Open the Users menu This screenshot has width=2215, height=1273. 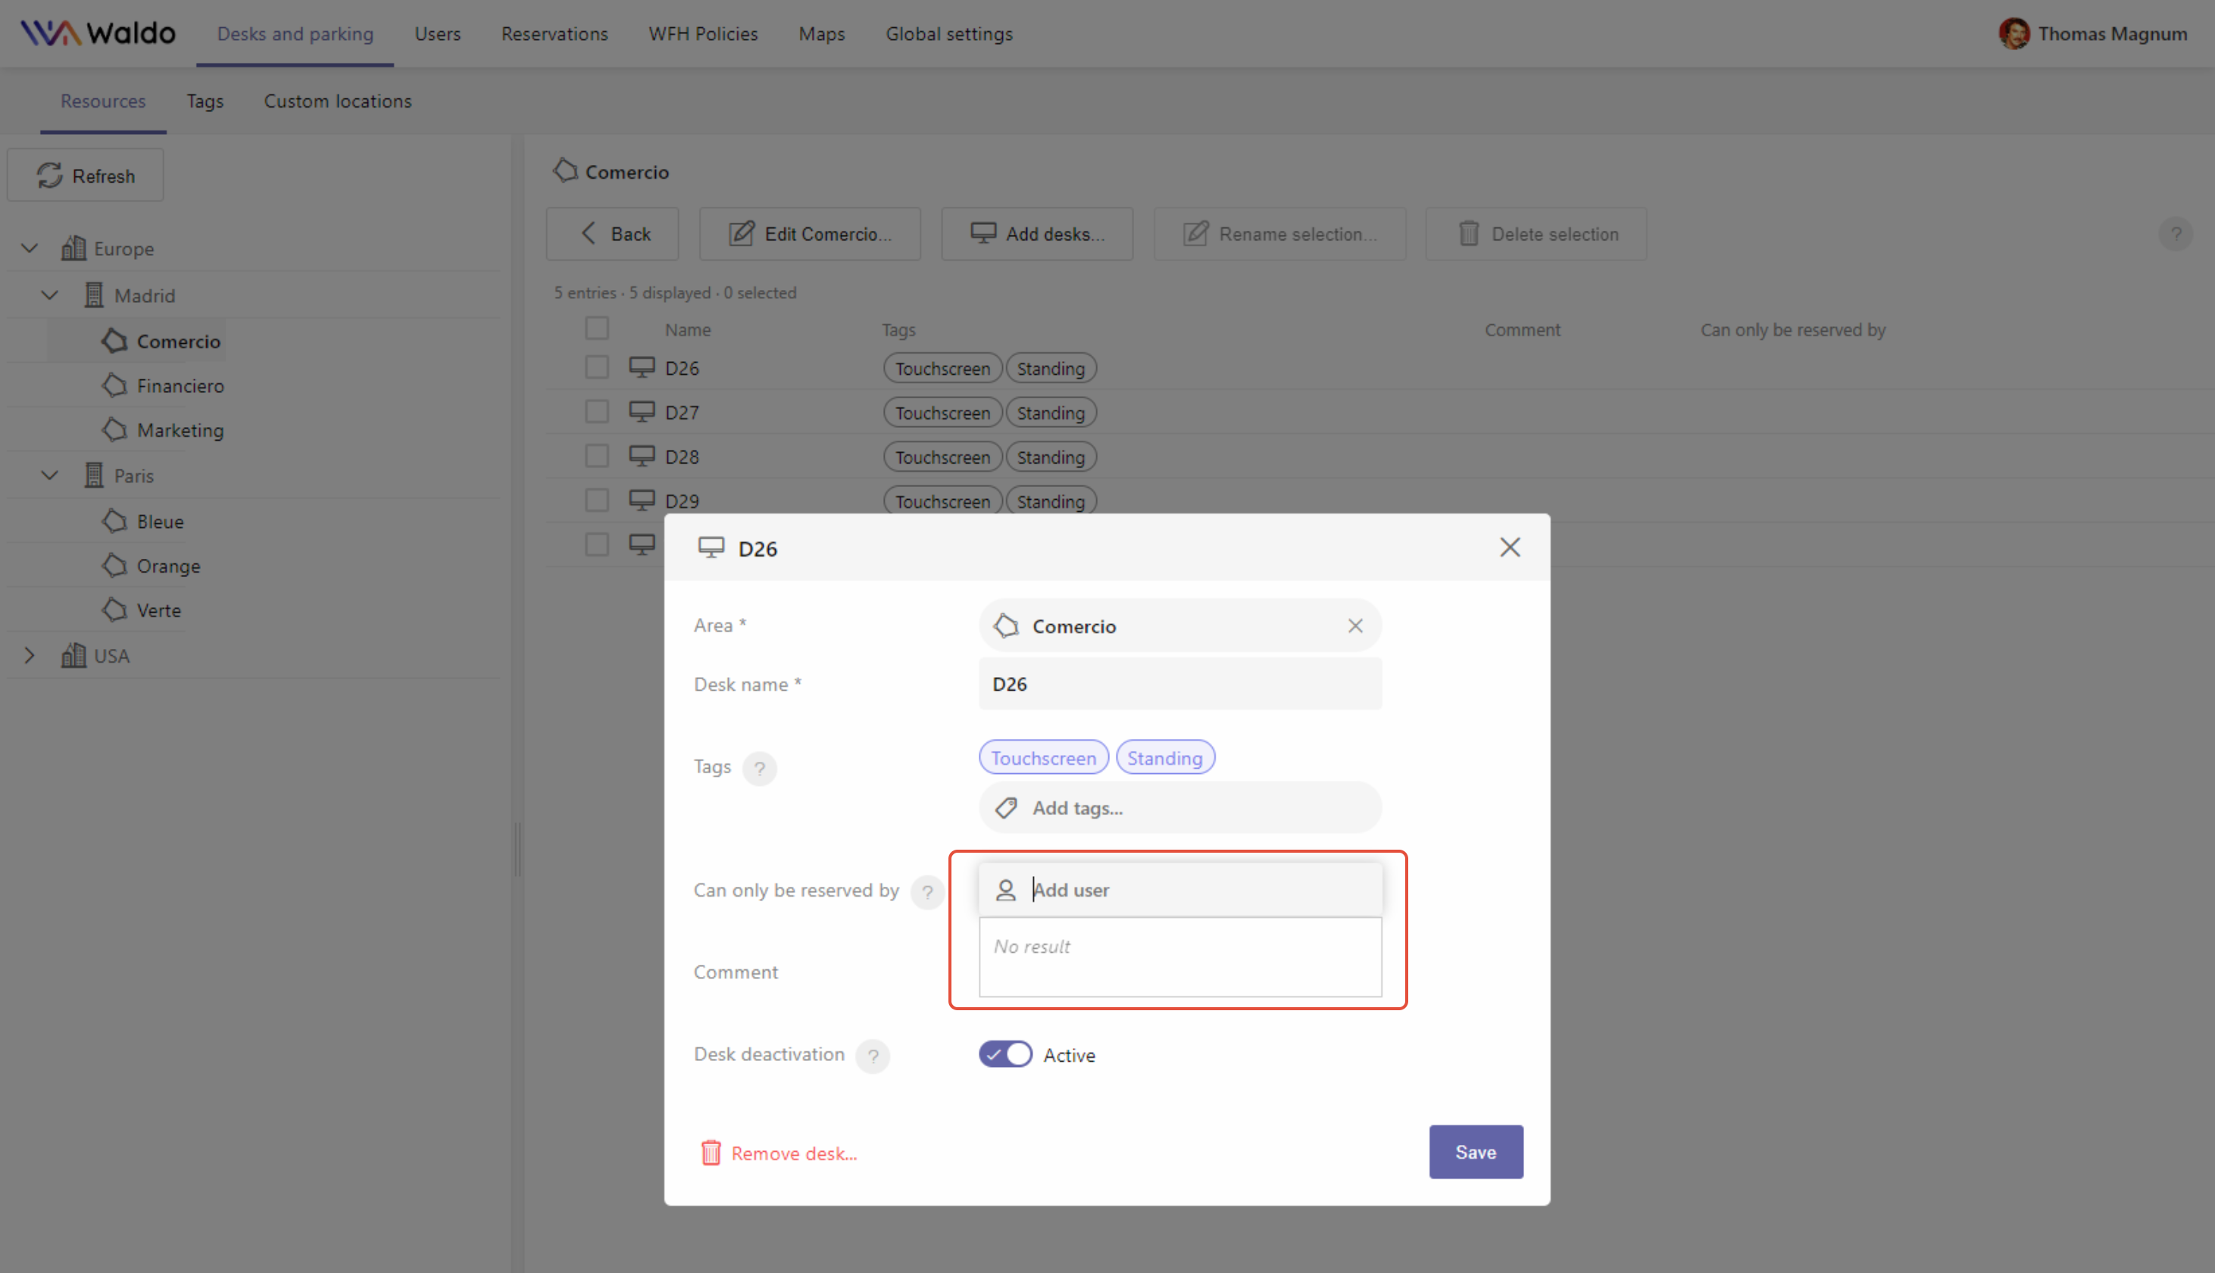[x=437, y=33]
